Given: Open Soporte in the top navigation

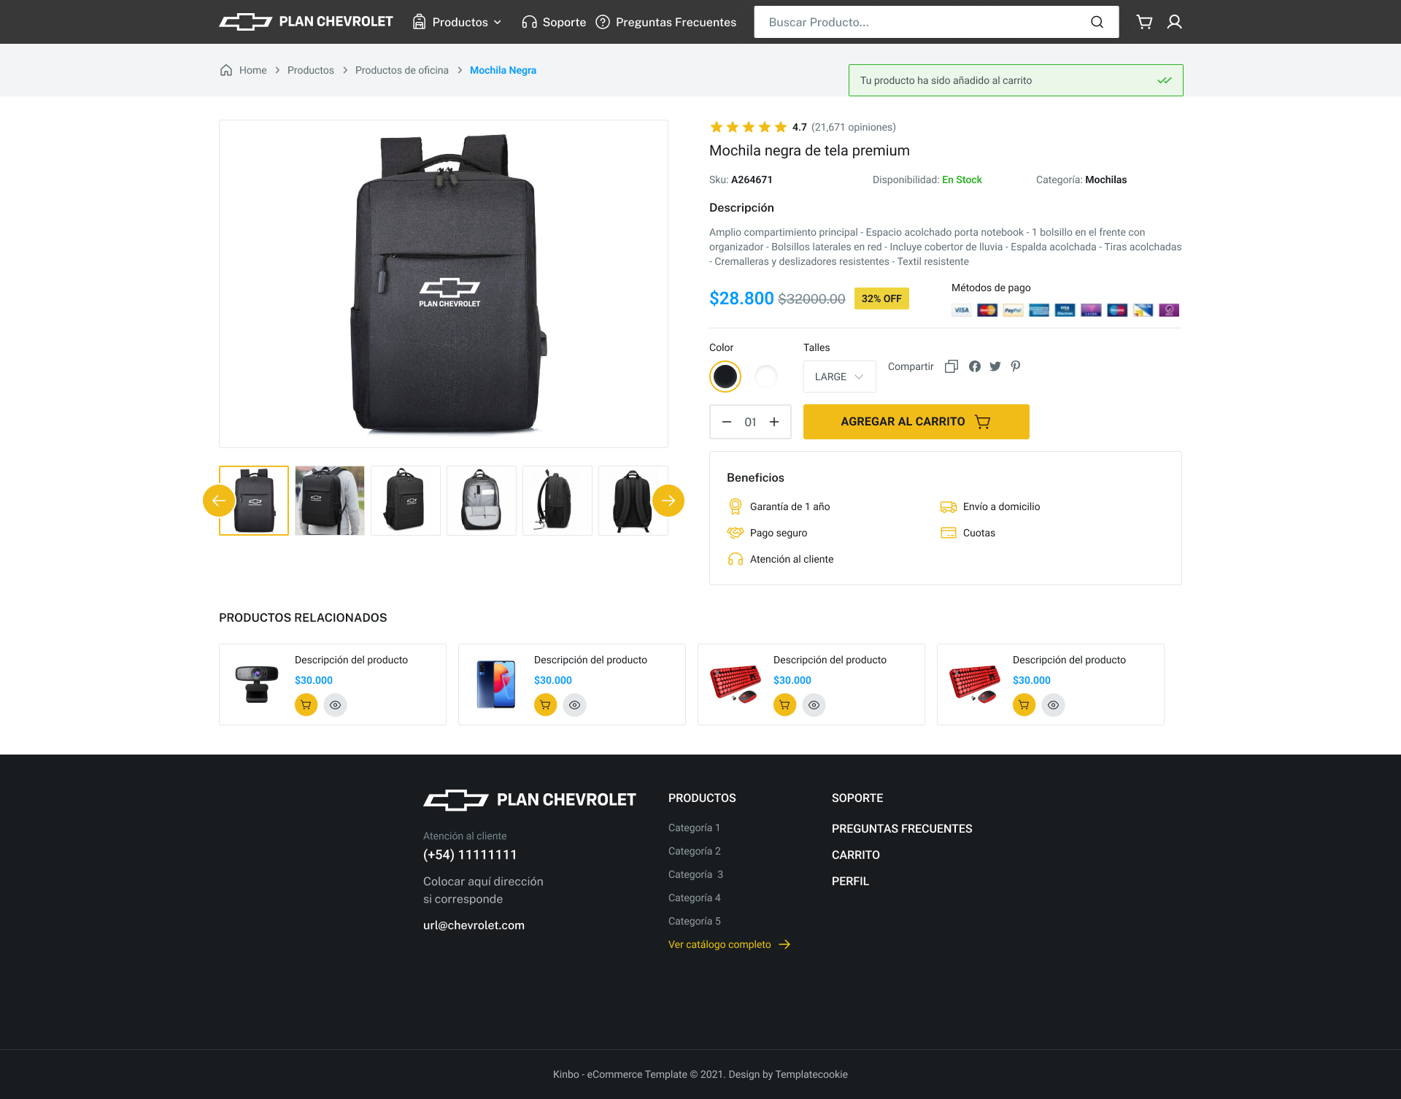Looking at the screenshot, I should point(555,22).
